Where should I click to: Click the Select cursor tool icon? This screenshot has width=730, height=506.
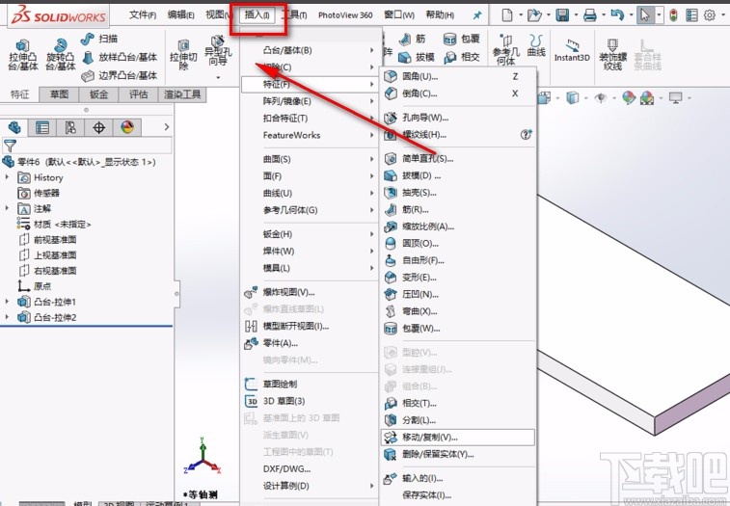pyautogui.click(x=645, y=15)
